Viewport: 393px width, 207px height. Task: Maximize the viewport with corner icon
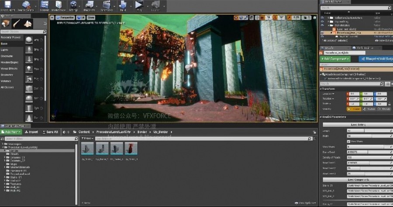(315, 18)
